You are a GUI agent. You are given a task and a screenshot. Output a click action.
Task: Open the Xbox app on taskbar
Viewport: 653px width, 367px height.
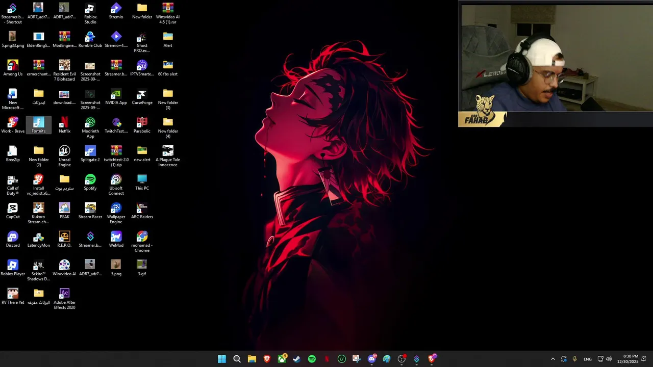[x=282, y=359]
